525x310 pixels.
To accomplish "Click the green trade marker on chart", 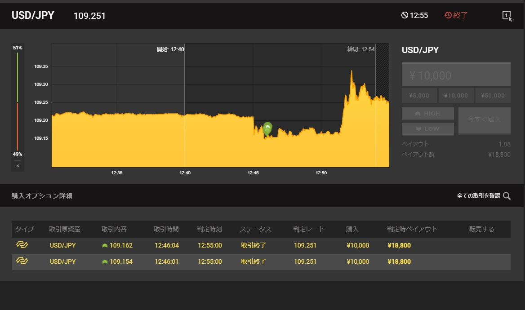I will 267,128.
